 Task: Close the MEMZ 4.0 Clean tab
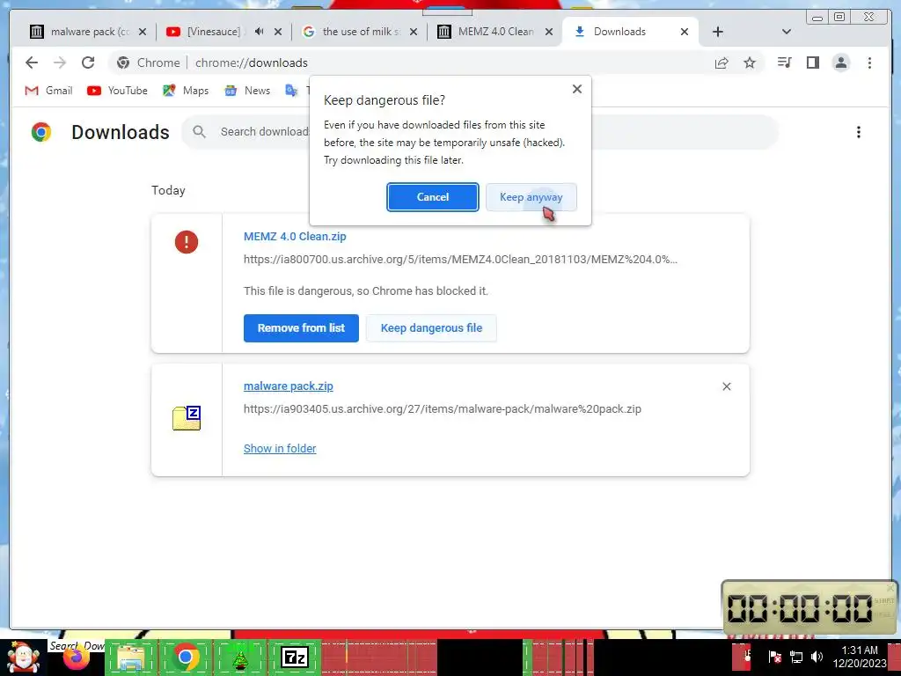[549, 32]
